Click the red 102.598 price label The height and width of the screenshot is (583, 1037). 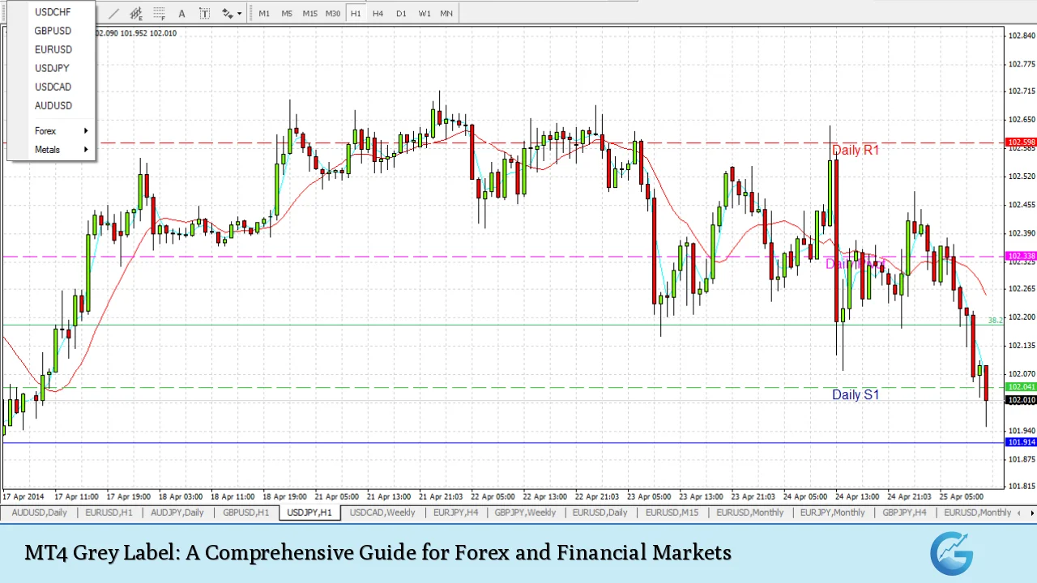(1021, 143)
